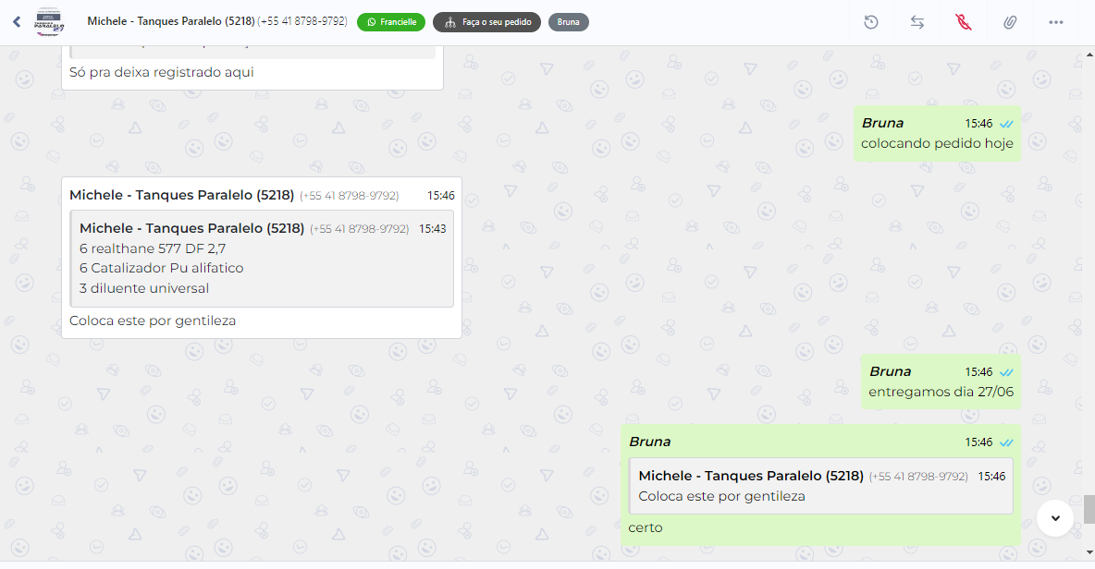Viewport: 1095px width, 569px height.
Task: Click the Faça o seu pedido tag
Action: 486,22
